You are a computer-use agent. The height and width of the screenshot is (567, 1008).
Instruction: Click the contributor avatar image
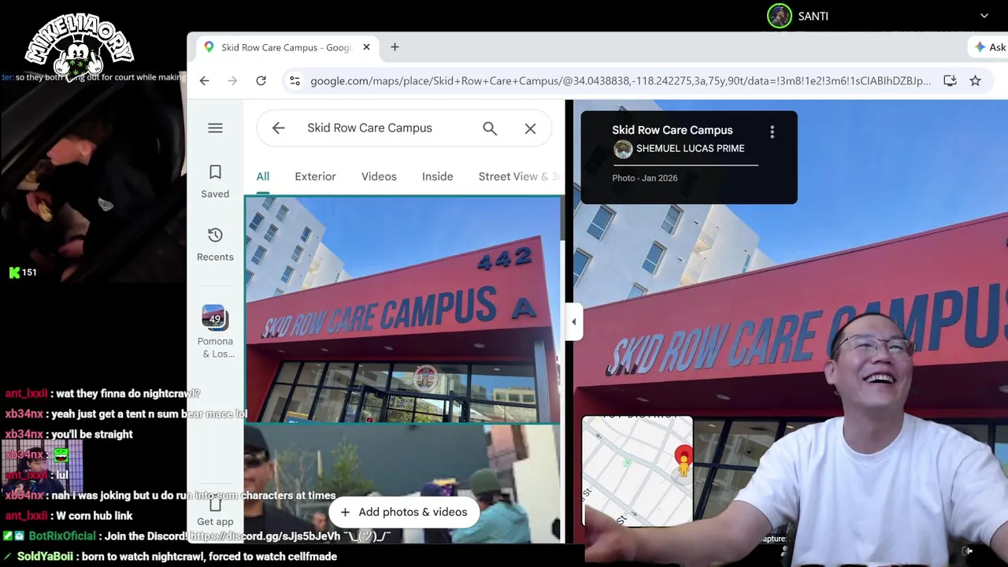tap(623, 149)
